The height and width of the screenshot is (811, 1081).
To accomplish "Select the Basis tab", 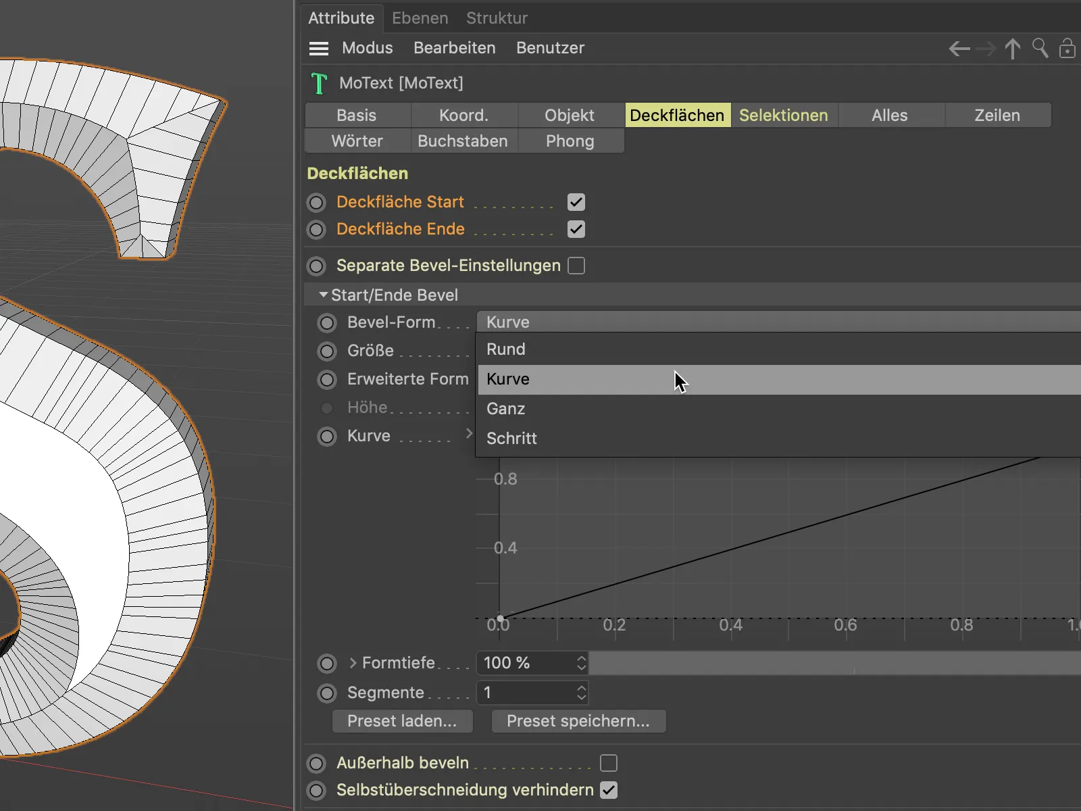I will (x=357, y=116).
